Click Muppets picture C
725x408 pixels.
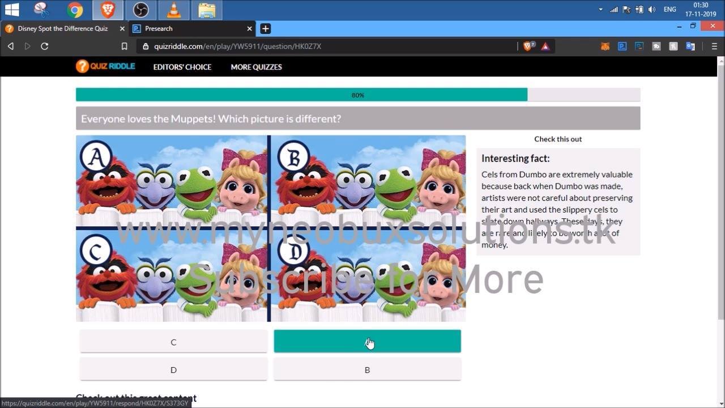click(x=172, y=275)
